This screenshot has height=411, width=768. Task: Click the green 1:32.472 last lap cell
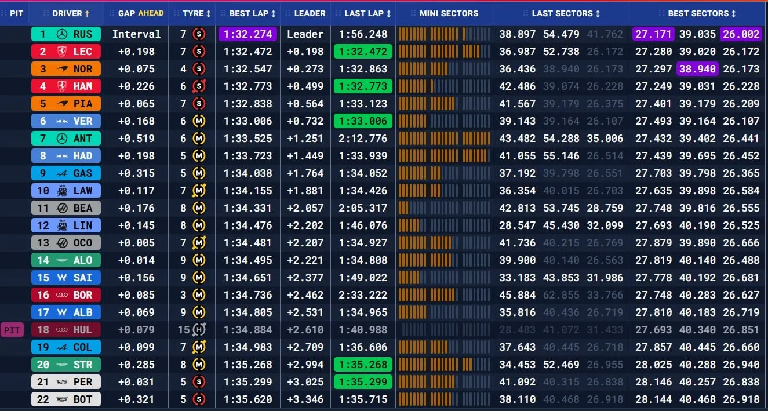click(x=363, y=52)
